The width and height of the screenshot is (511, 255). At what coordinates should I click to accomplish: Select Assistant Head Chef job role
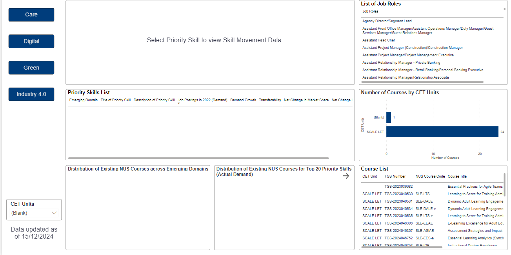(x=378, y=40)
